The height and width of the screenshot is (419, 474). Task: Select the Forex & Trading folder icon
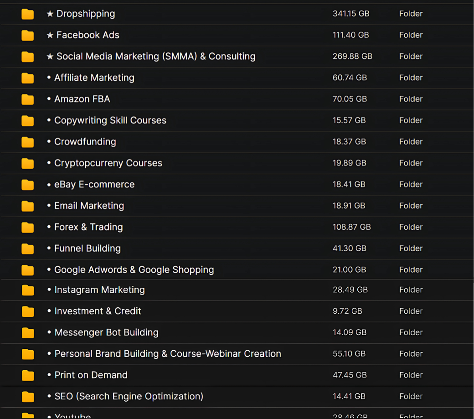27,227
